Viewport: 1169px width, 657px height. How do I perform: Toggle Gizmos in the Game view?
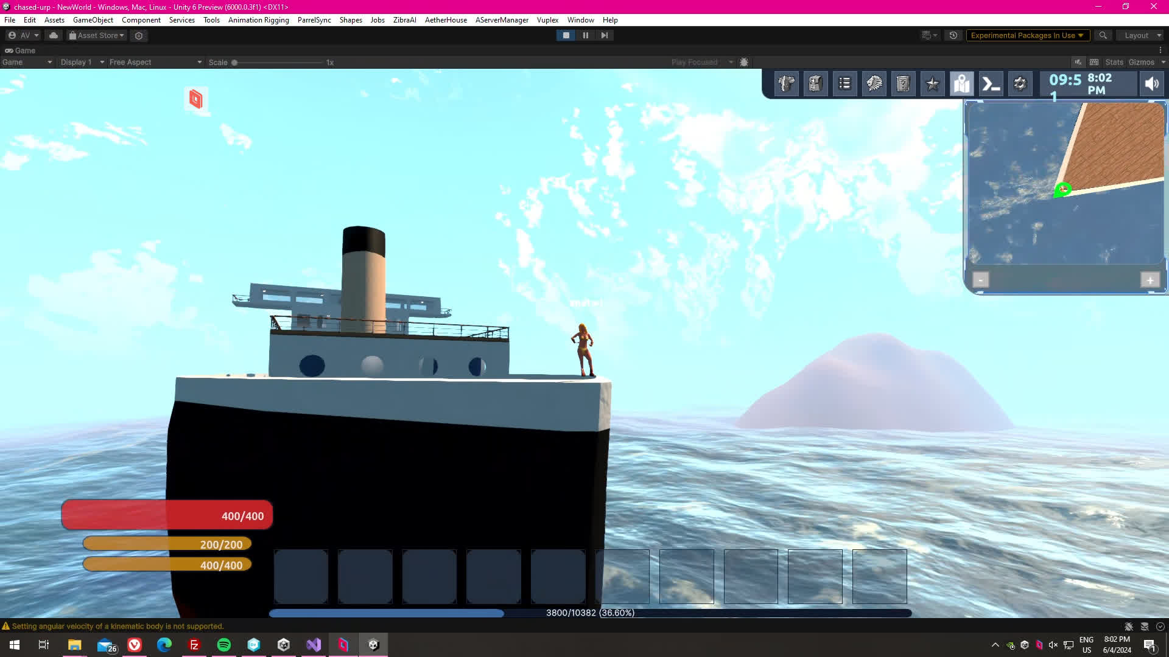[1140, 62]
